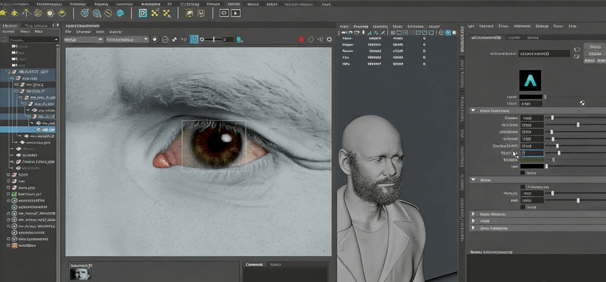Click the red record button in viewport toolbar
Screen dimensions: 606x282
[x=301, y=39]
